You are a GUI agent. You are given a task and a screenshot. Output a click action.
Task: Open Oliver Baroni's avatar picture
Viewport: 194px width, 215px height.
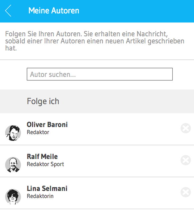click(x=13, y=133)
